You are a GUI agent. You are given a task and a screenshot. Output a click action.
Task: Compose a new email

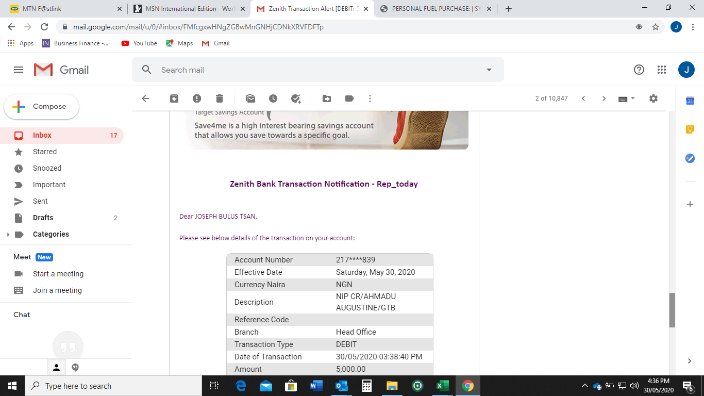point(42,107)
